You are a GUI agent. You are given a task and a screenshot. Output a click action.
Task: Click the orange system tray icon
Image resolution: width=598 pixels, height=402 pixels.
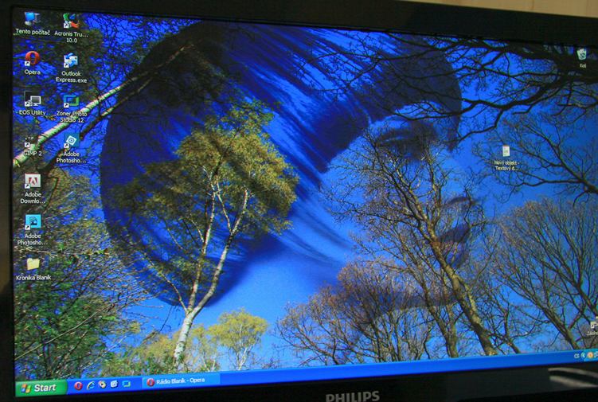[x=589, y=355]
